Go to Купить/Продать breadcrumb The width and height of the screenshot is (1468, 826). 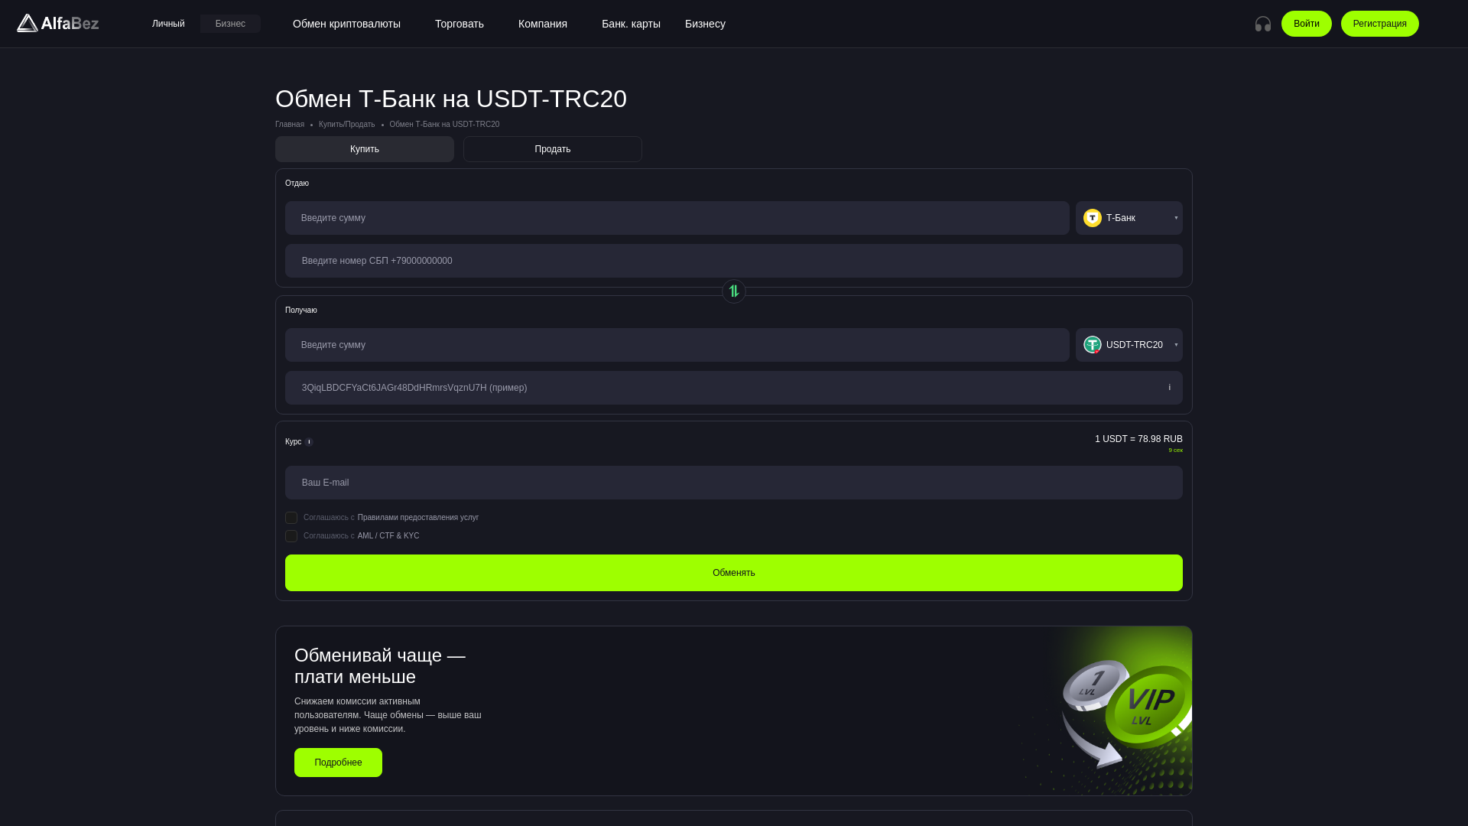coord(346,125)
